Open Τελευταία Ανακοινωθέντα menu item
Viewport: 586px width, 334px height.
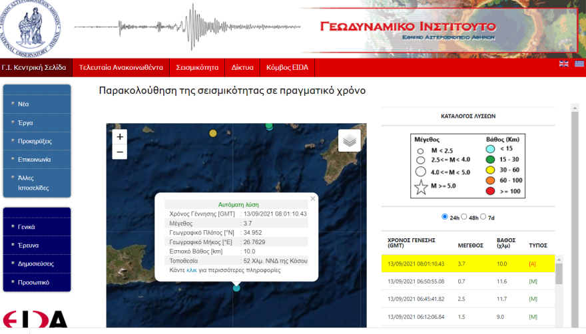[x=121, y=68]
